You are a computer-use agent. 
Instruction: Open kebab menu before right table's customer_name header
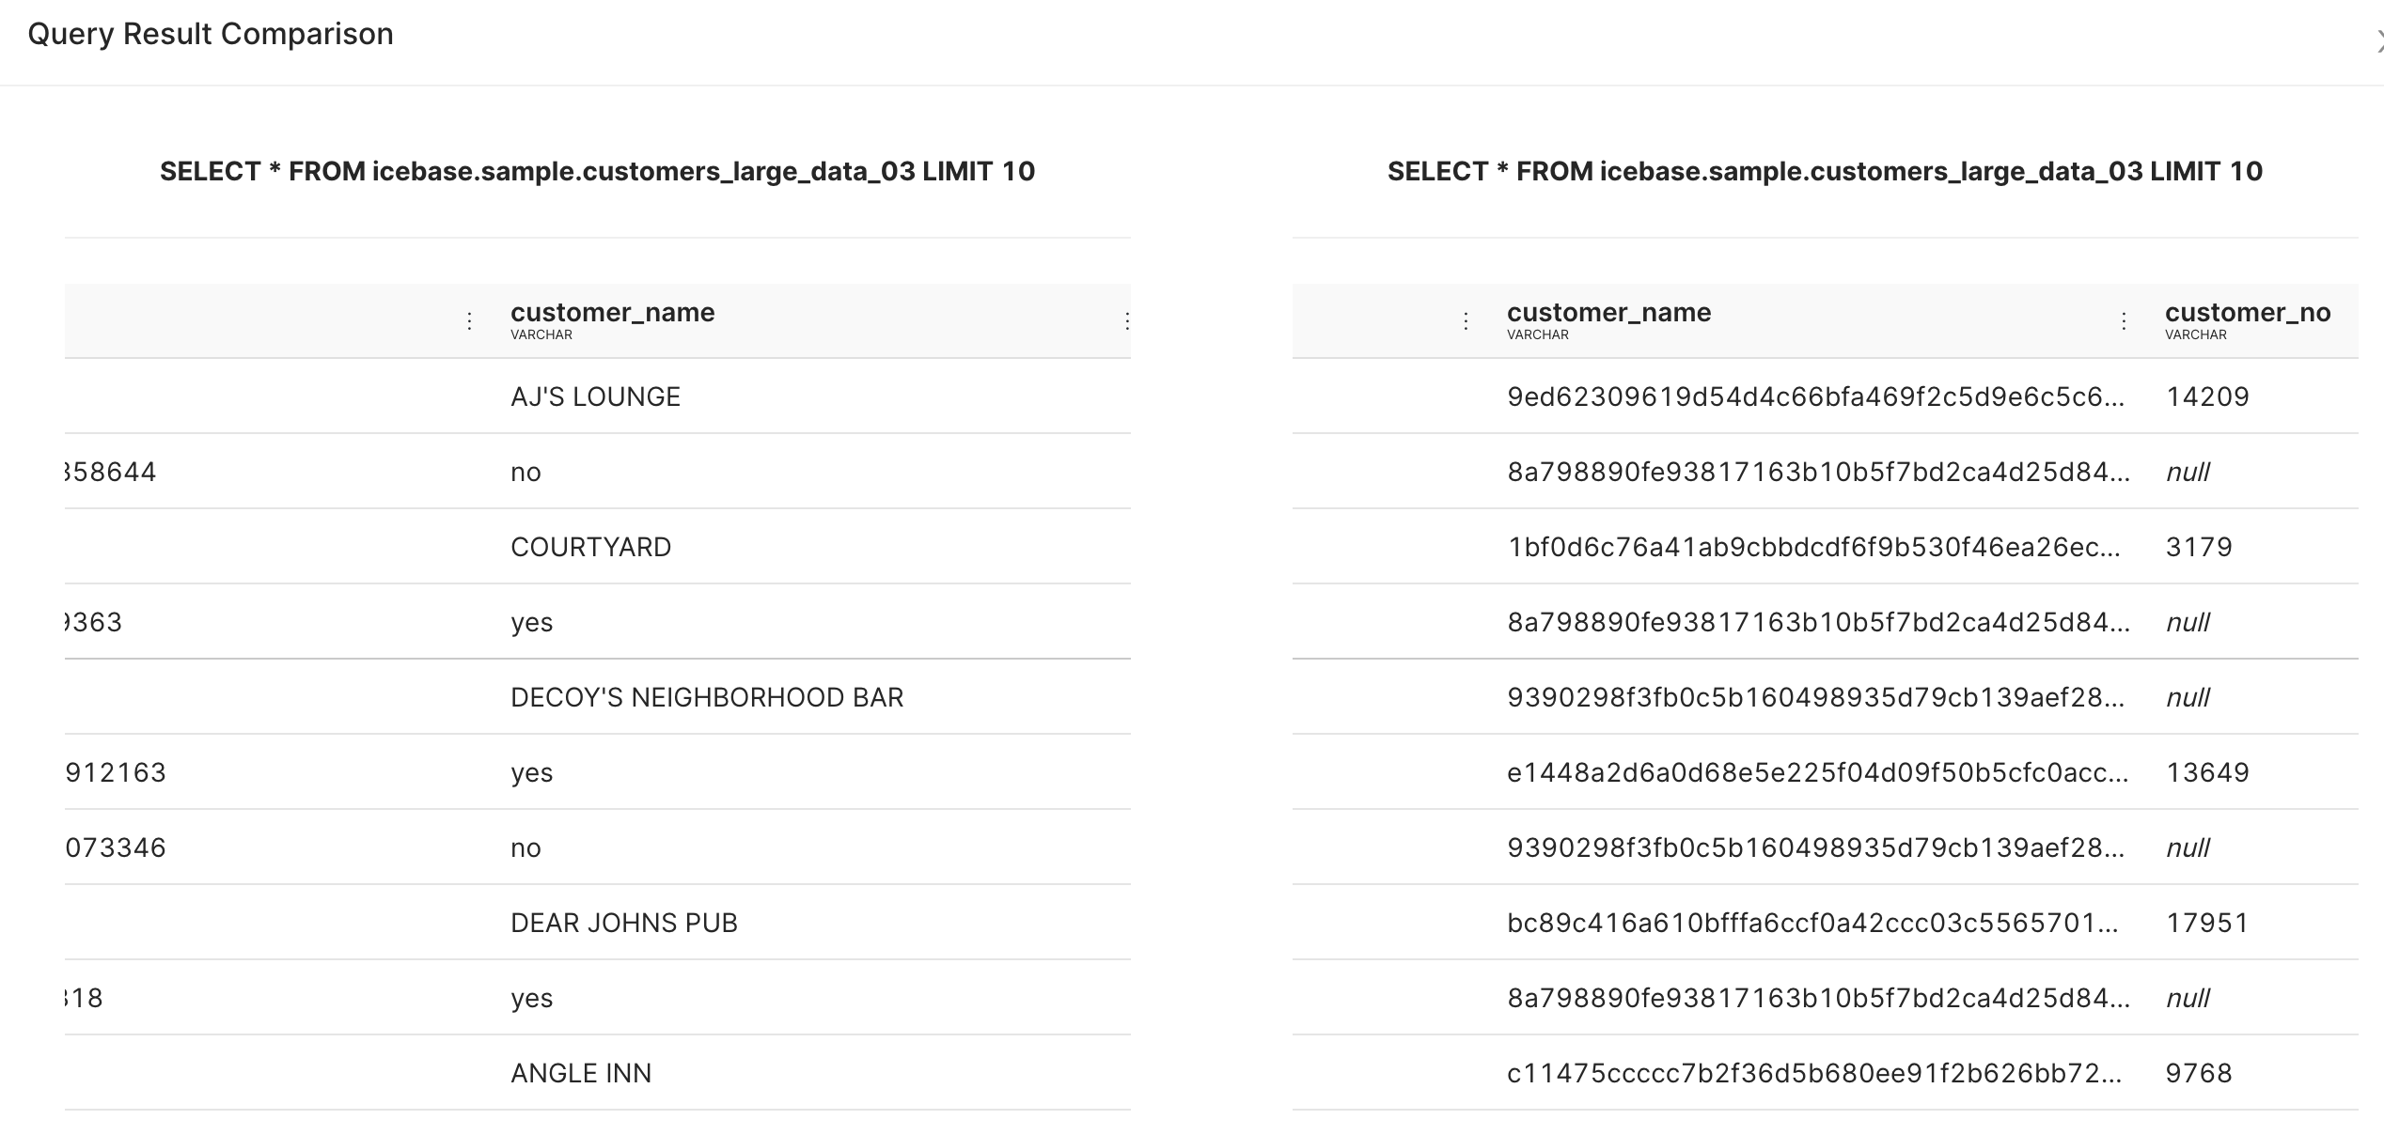click(1466, 321)
